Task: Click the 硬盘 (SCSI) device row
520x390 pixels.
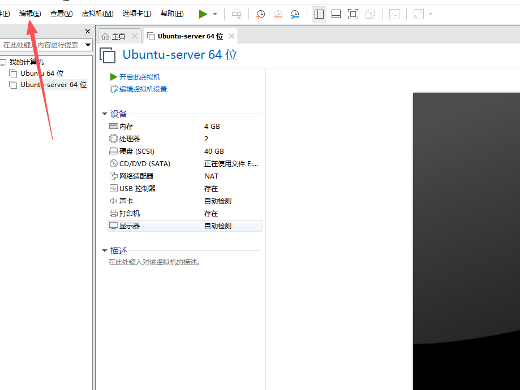Action: (x=184, y=151)
